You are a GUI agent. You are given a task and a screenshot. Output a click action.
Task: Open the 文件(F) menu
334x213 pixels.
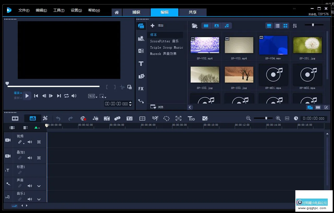click(x=24, y=10)
